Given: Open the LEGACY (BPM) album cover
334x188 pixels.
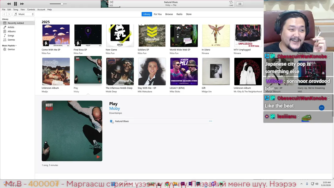Looking at the screenshot, I should pos(184,72).
